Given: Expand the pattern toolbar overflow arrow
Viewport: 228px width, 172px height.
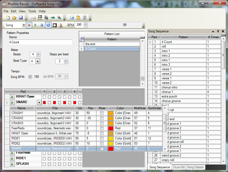Looking at the screenshot, I should [65, 19].
